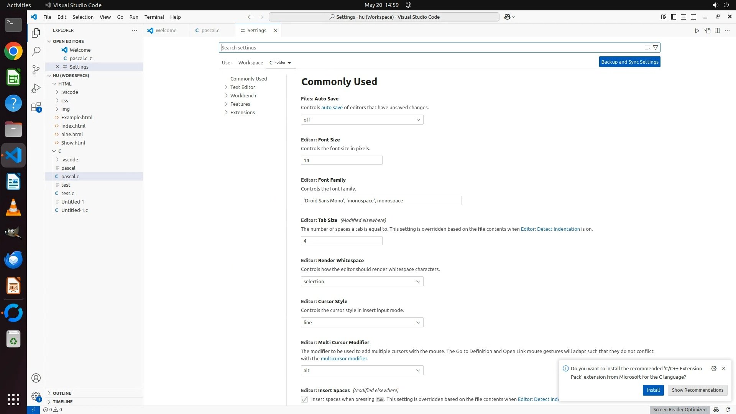
Task: Switch to the Workspace settings tab
Action: [250, 62]
